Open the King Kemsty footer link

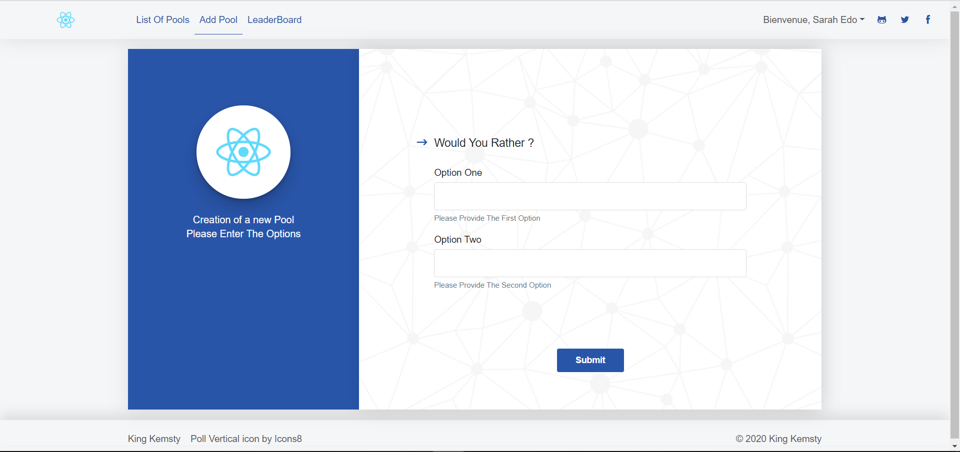tap(154, 439)
